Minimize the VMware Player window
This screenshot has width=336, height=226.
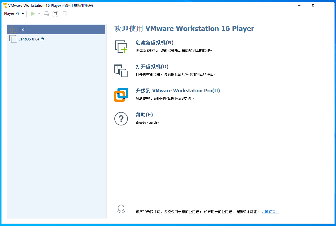[299, 5]
